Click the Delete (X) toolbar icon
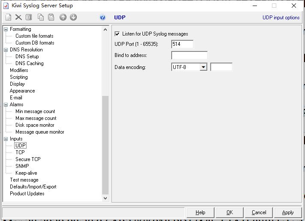 pyautogui.click(x=18, y=17)
